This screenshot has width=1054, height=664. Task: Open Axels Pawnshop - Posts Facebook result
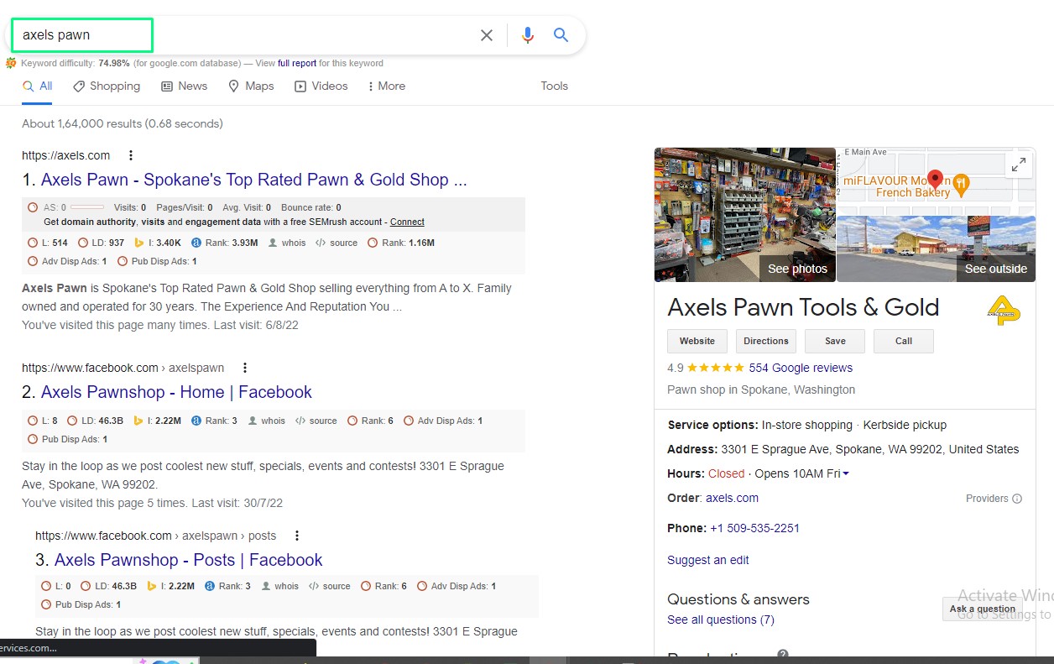click(x=189, y=560)
